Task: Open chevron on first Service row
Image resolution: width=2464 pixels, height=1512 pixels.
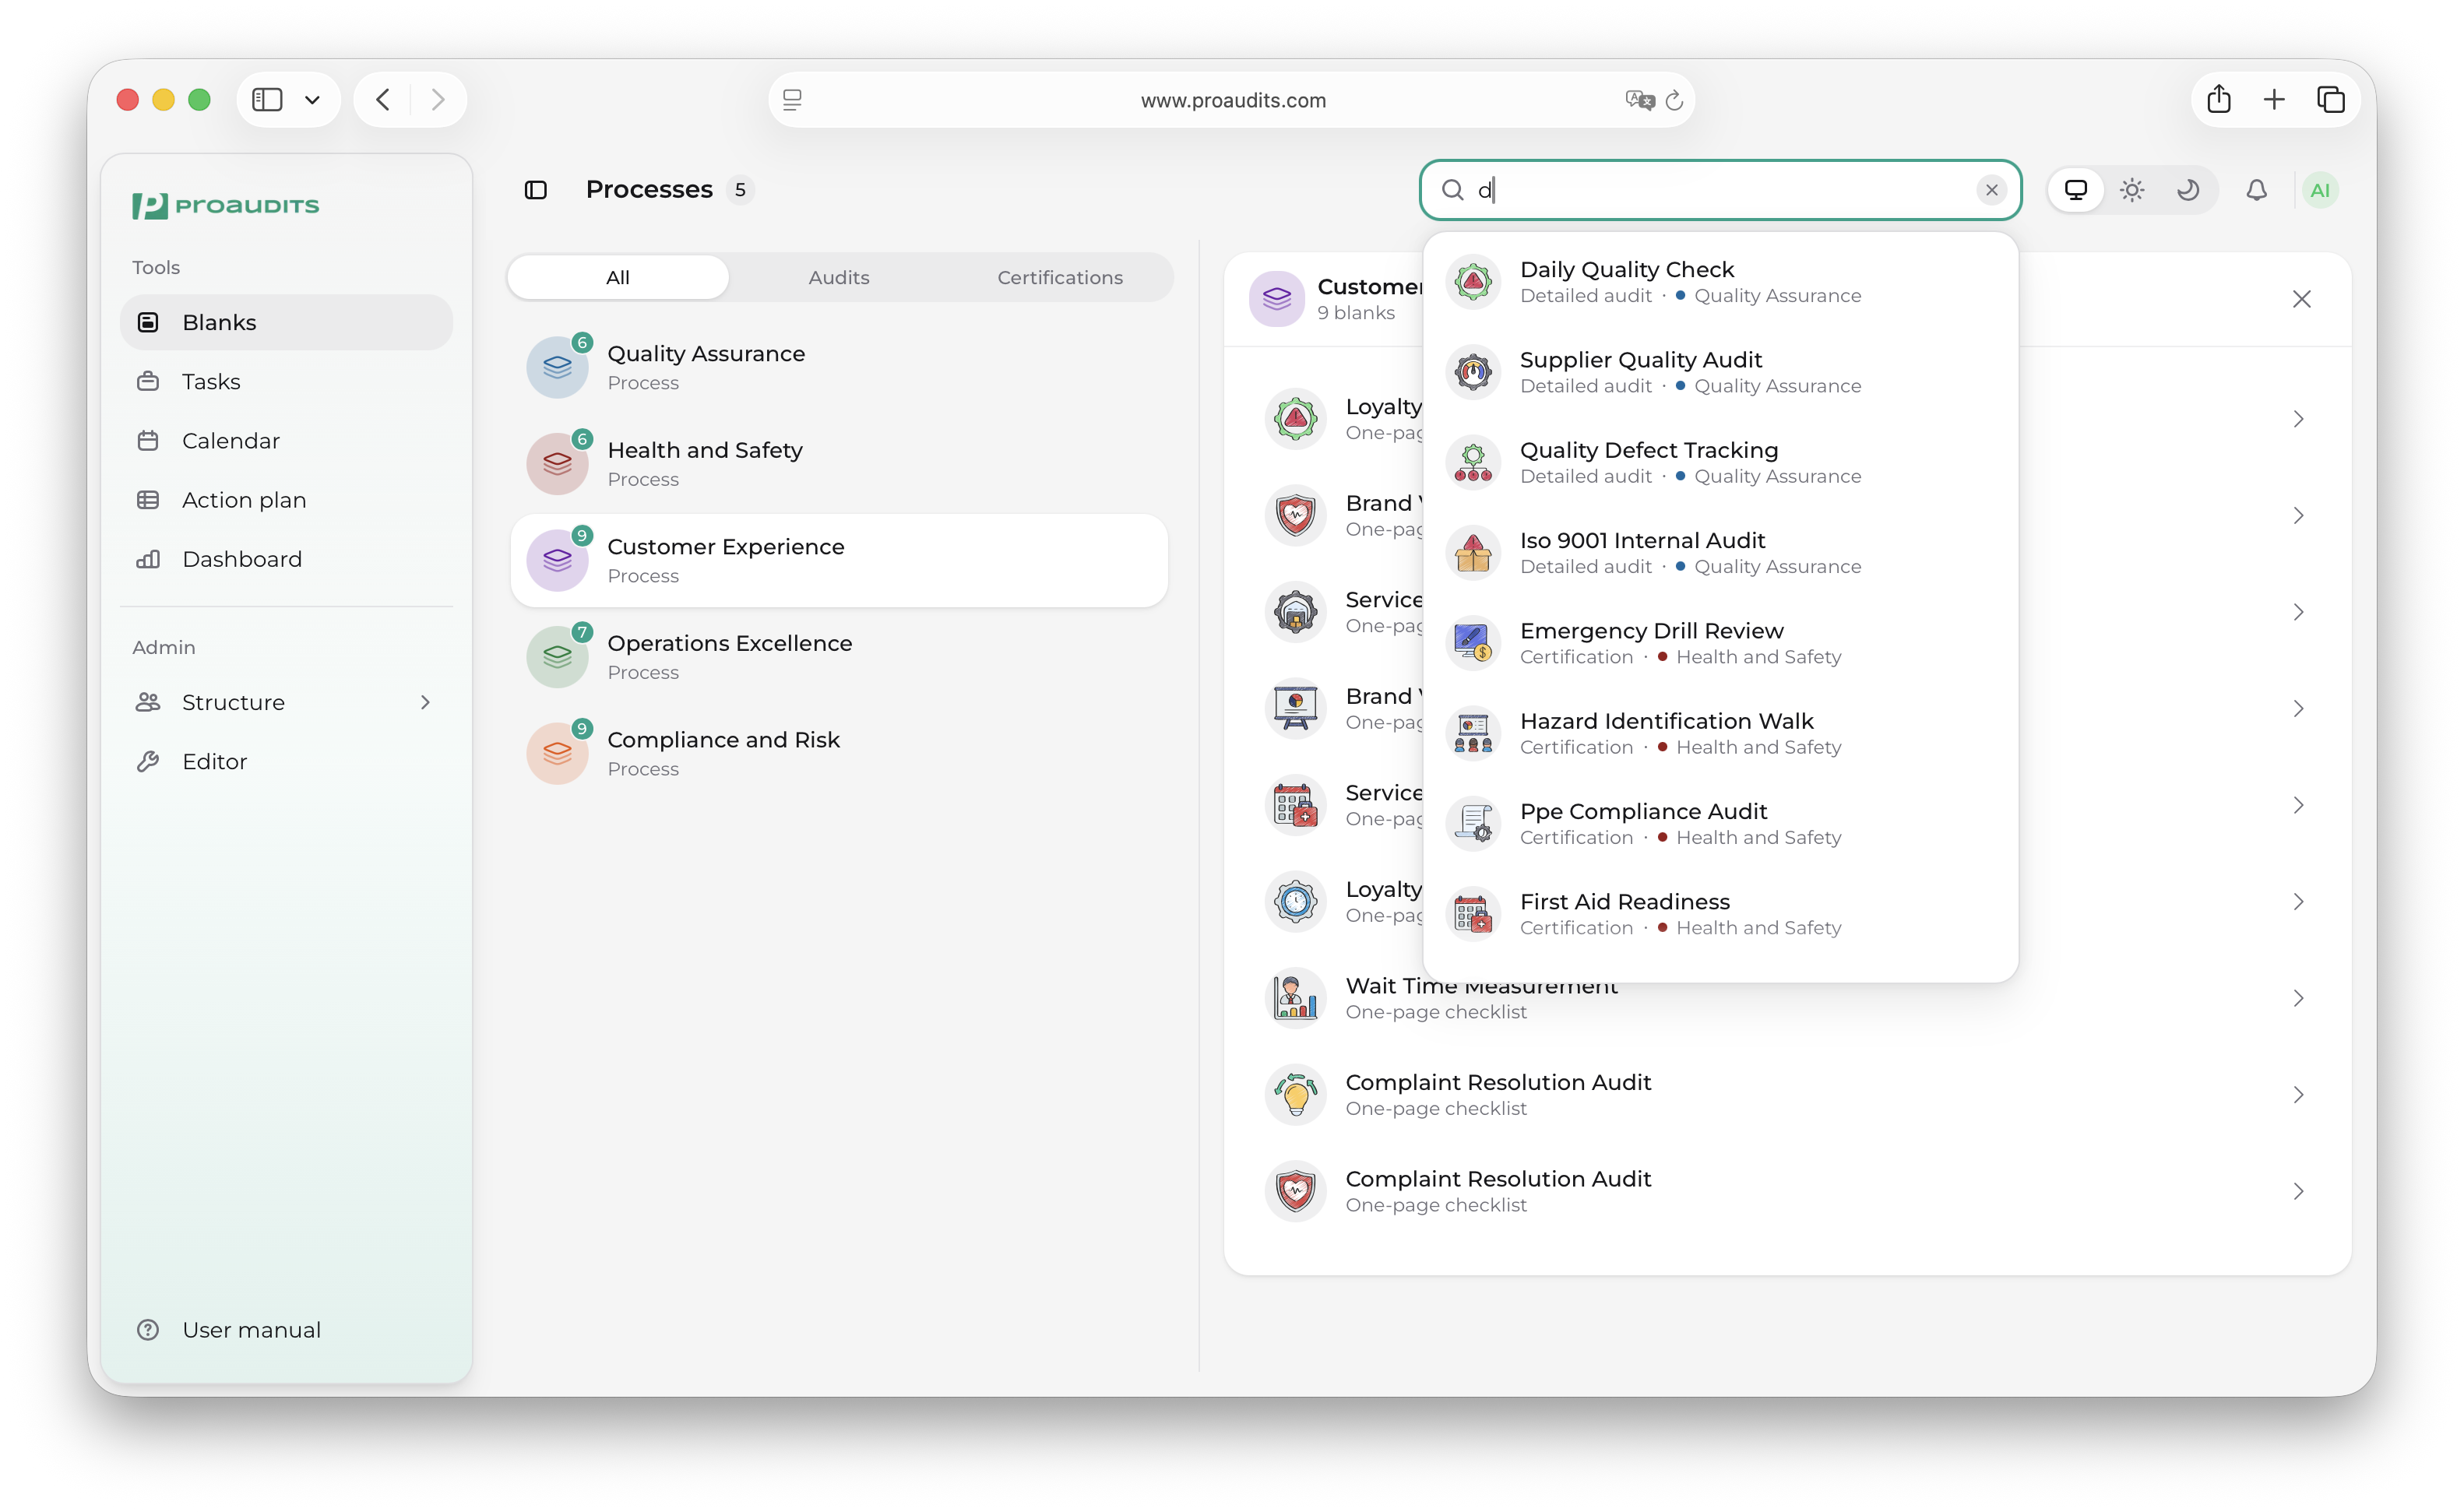Action: pos(2298,612)
